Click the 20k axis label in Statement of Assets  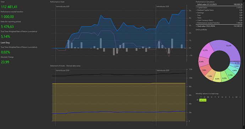(190, 112)
